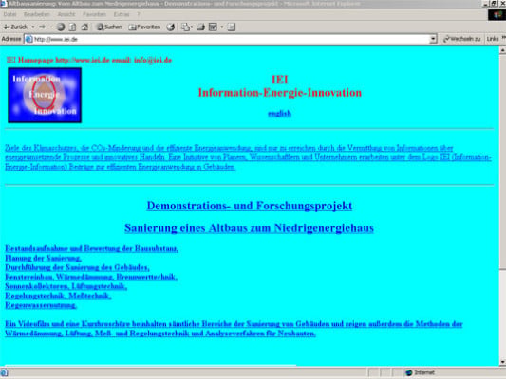Viewport: 506px width, 379px height.
Task: Click the forward arrow toolbar button
Action: (43, 27)
